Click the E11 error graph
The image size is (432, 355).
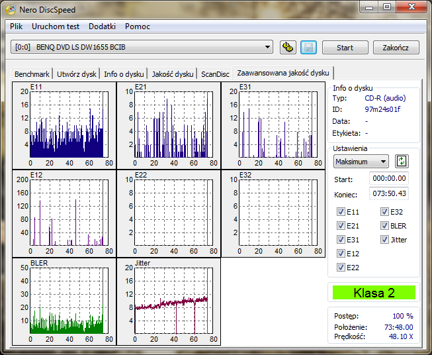pos(64,125)
